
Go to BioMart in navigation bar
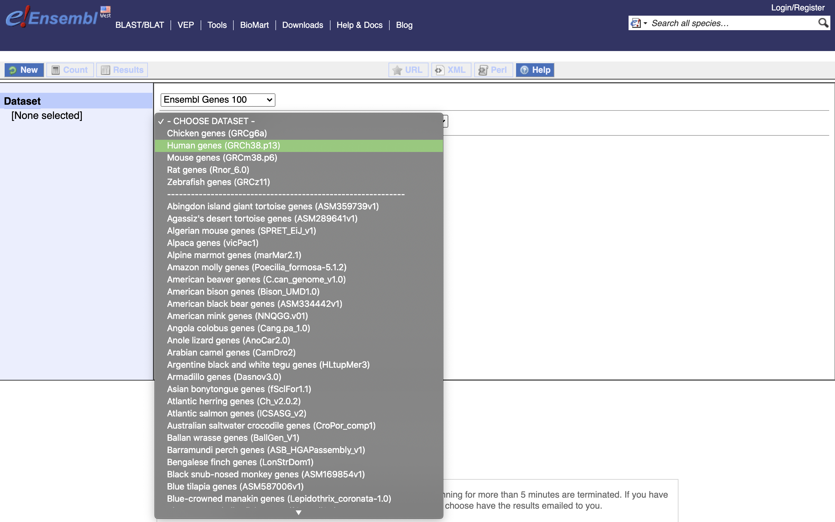pyautogui.click(x=254, y=25)
